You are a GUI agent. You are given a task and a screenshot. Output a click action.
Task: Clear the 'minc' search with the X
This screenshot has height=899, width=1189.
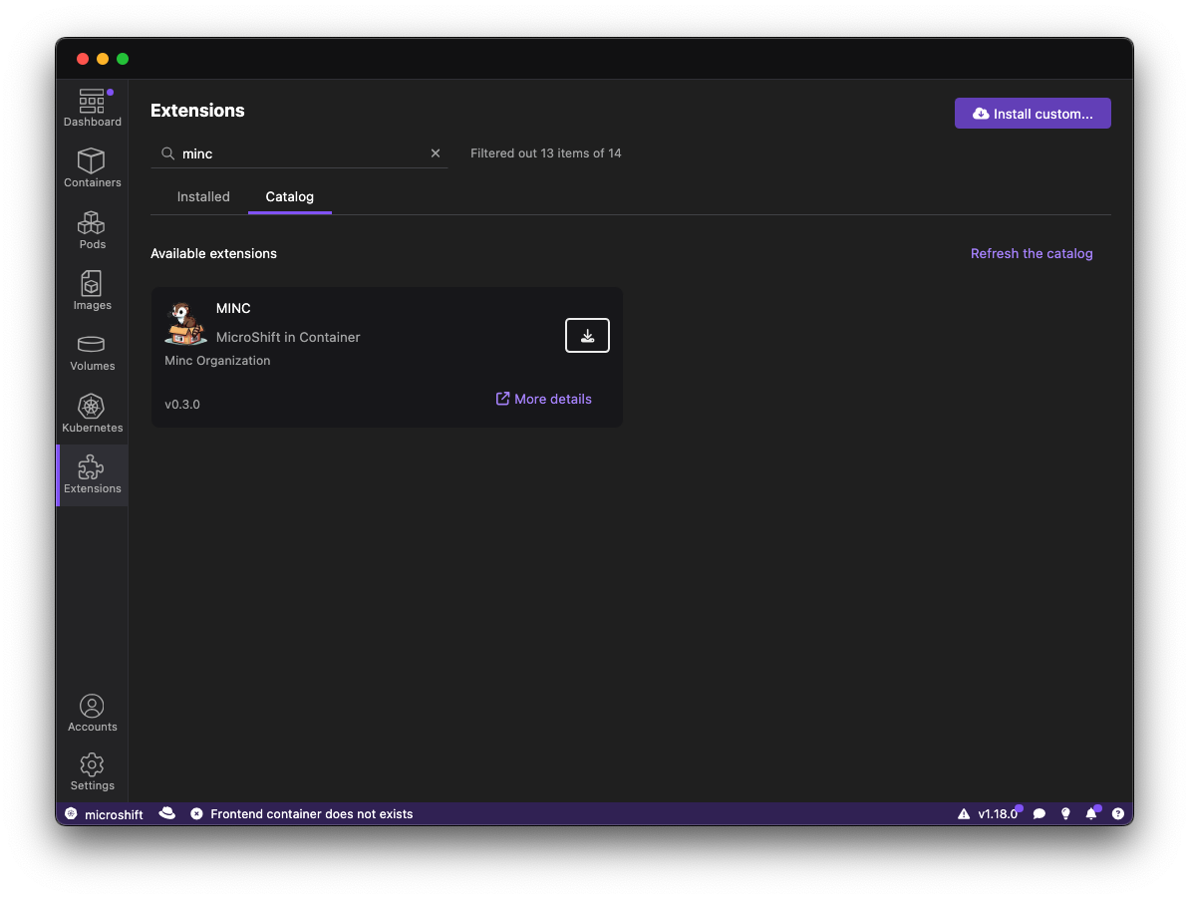[x=436, y=153]
